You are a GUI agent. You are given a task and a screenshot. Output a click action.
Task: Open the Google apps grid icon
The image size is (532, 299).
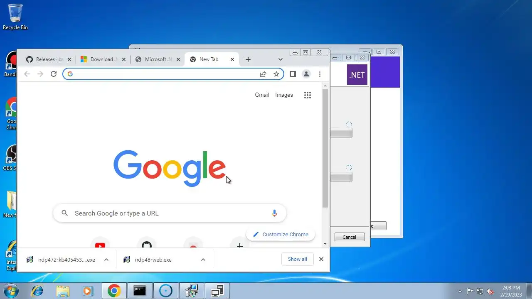(x=308, y=95)
